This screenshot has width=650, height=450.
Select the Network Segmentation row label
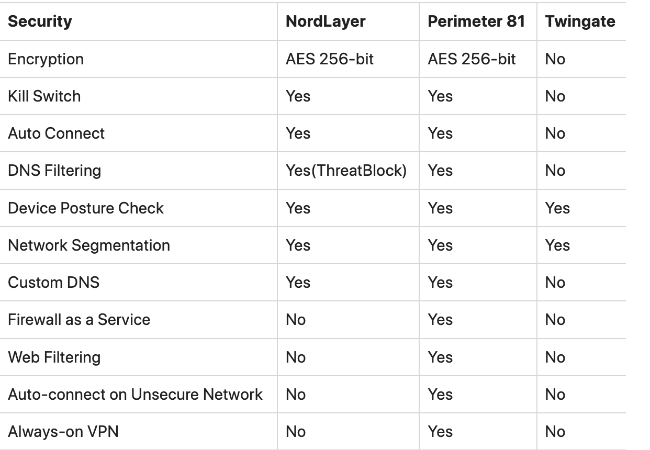(x=89, y=245)
